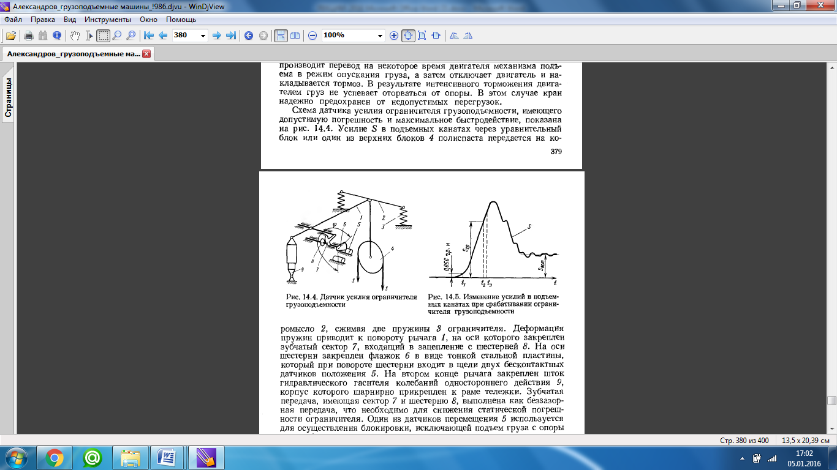This screenshot has width=837, height=470.
Task: Open the Инструменты menu
Action: pos(108,20)
